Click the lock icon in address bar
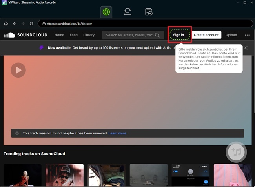Image resolution: width=255 pixels, height=187 pixels. tap(44, 24)
